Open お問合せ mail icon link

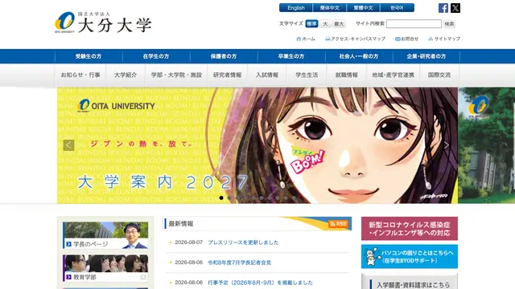point(406,39)
